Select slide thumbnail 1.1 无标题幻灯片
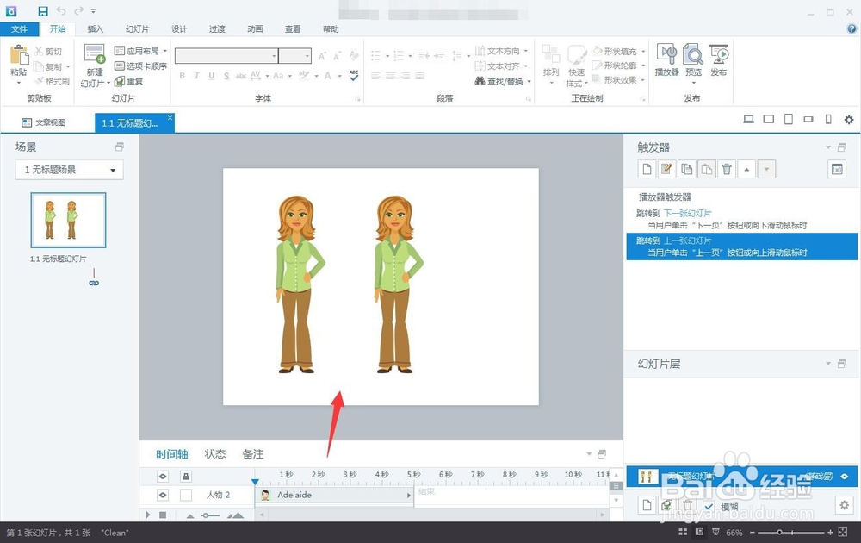 pos(68,220)
